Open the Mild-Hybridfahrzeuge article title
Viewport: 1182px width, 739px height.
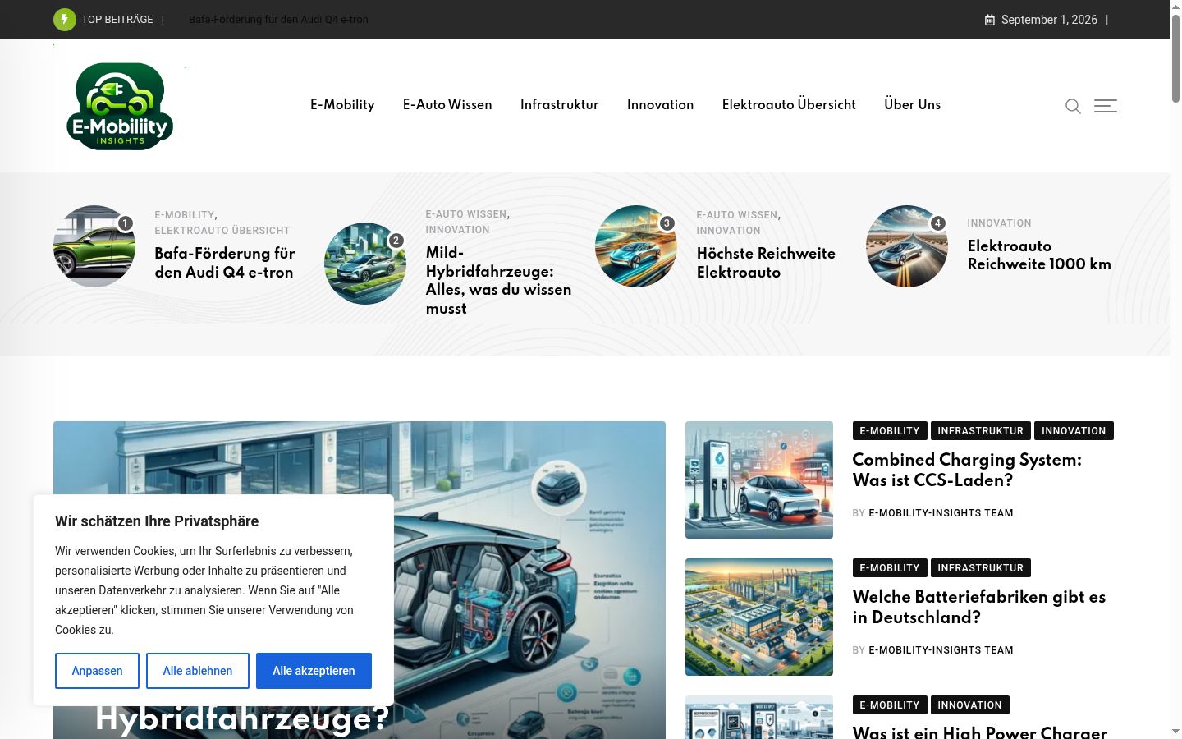(x=499, y=280)
